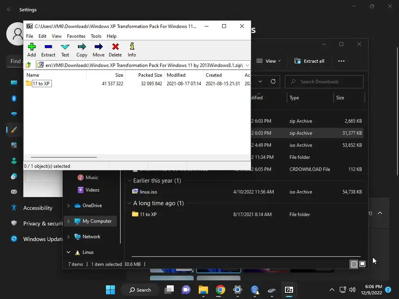Image resolution: width=399 pixels, height=299 pixels.
Task: Select the Copy tool in 7-Zip
Action: pyautogui.click(x=82, y=50)
